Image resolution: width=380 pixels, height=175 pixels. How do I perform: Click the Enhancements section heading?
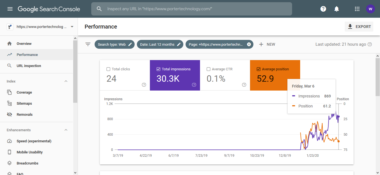click(19, 130)
